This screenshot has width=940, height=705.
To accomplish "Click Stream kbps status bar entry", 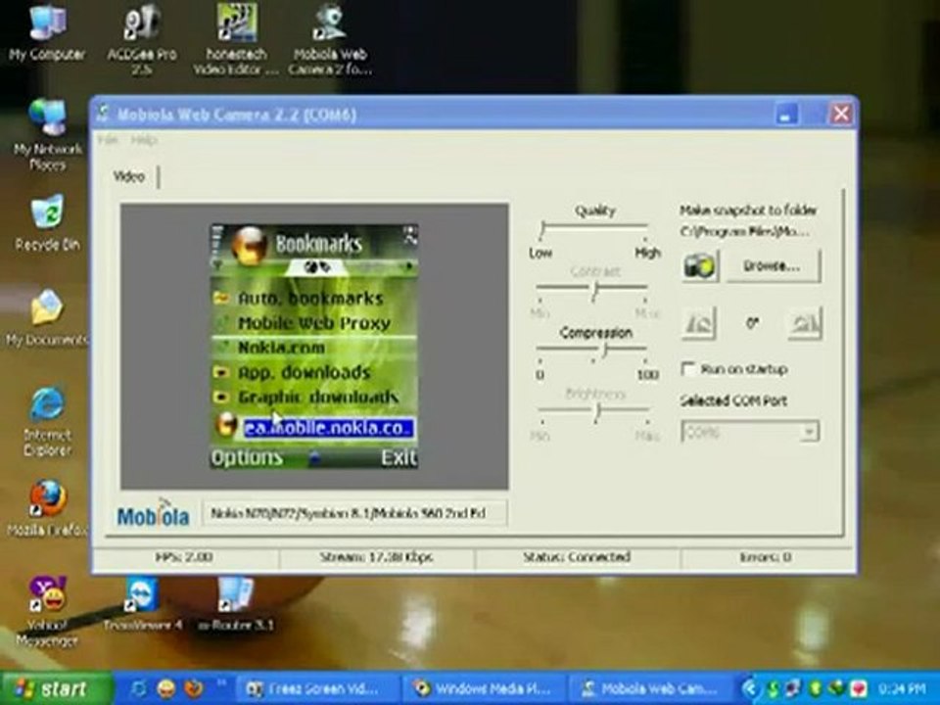I will [x=376, y=557].
